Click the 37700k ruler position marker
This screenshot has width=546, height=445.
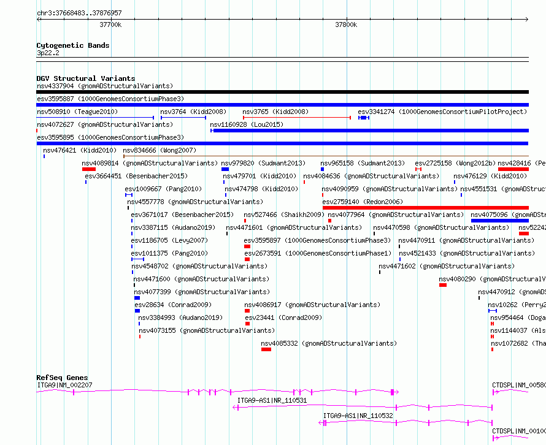click(110, 25)
